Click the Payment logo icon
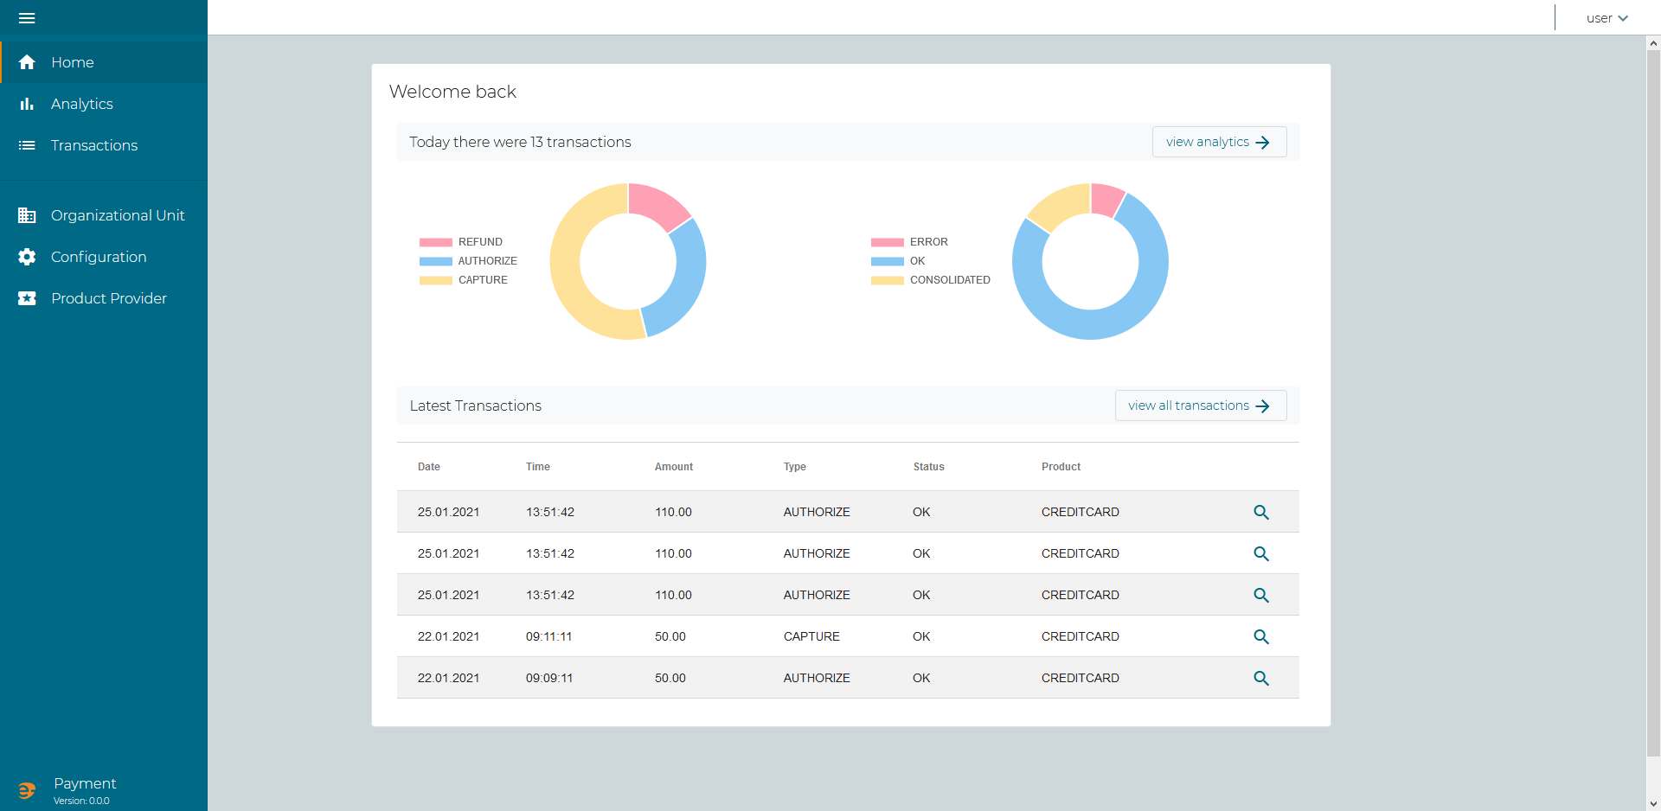Image resolution: width=1661 pixels, height=811 pixels. [x=27, y=790]
